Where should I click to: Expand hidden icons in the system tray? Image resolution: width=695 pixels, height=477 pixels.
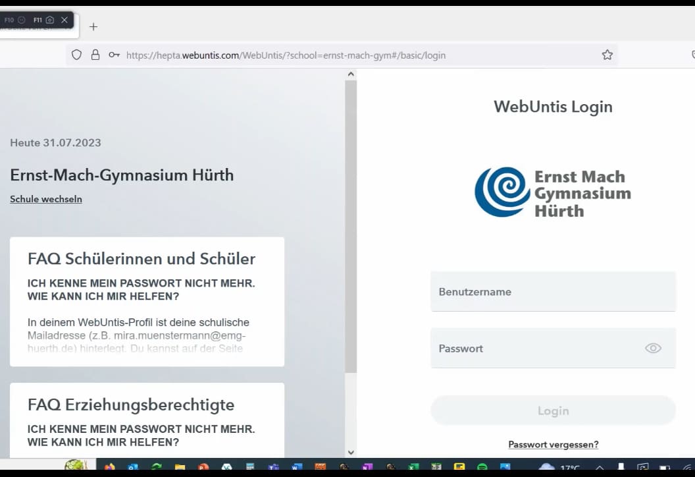click(x=600, y=466)
